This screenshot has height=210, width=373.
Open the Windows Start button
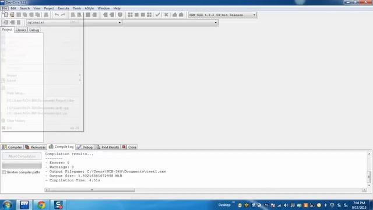(7, 205)
